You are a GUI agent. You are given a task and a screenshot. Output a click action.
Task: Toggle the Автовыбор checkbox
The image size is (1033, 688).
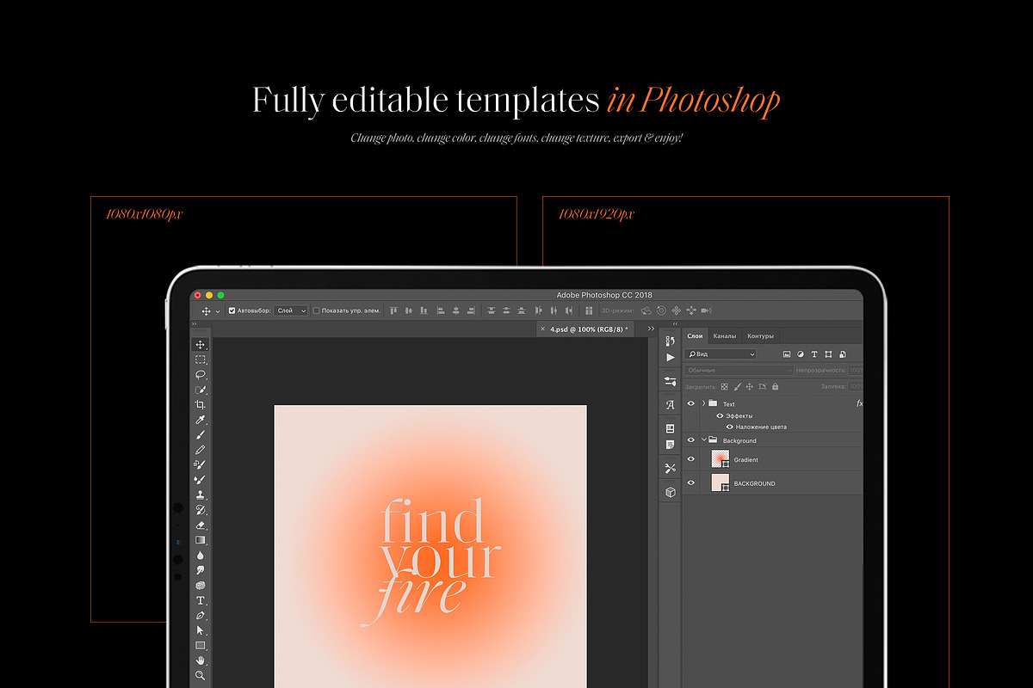(x=232, y=310)
